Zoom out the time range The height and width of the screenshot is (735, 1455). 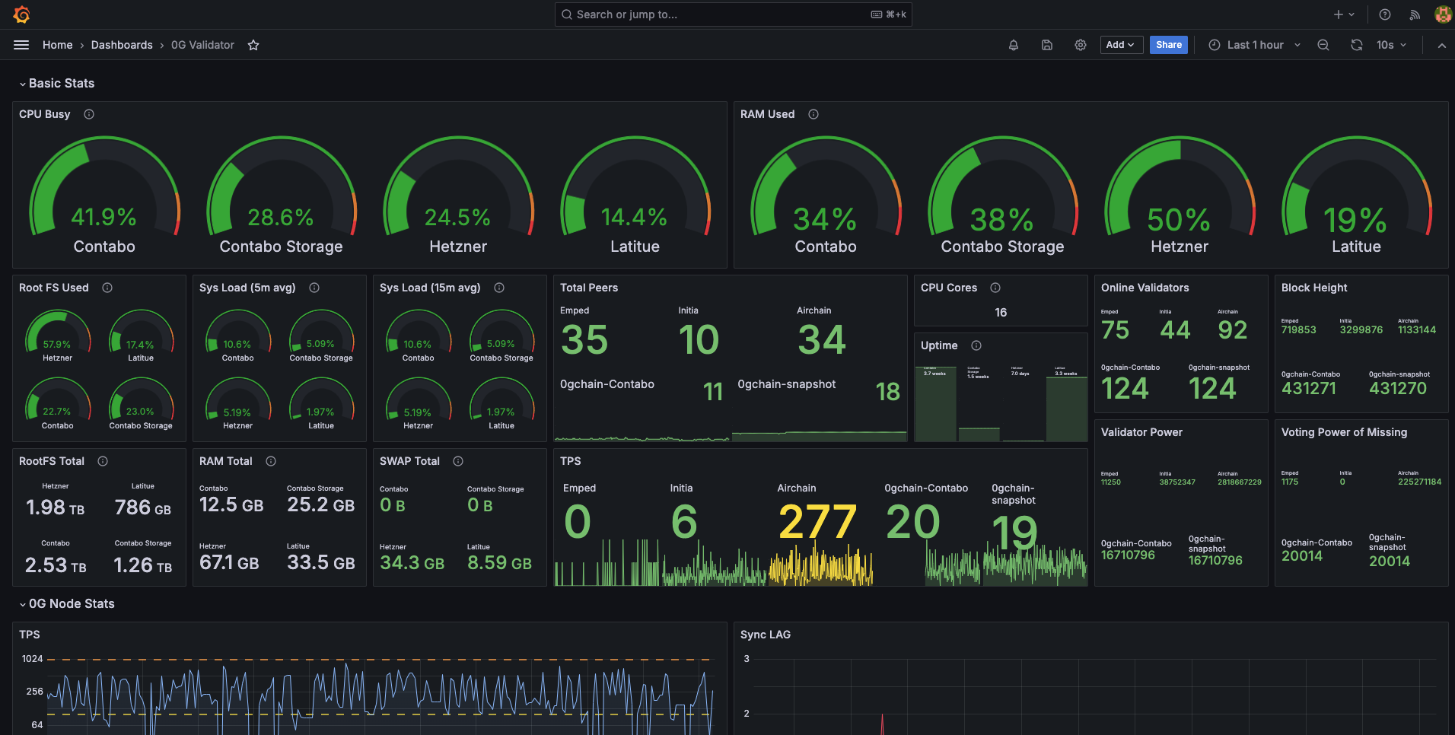pyautogui.click(x=1323, y=45)
